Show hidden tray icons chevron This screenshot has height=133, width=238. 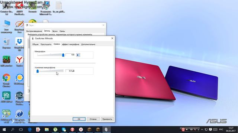point(202,130)
